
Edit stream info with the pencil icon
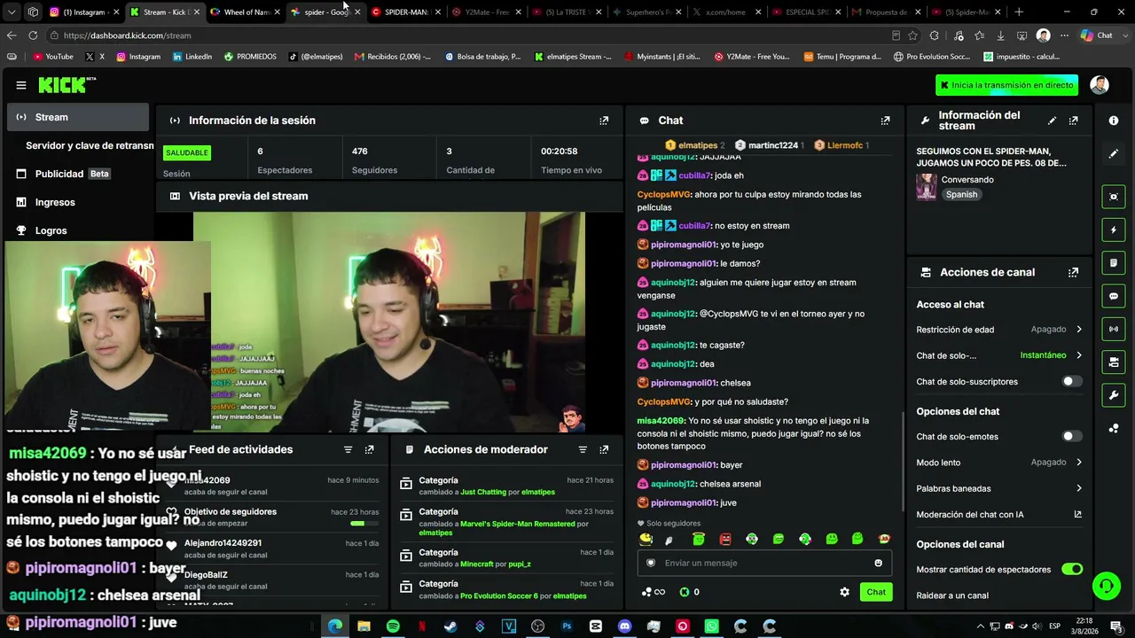pos(1052,121)
